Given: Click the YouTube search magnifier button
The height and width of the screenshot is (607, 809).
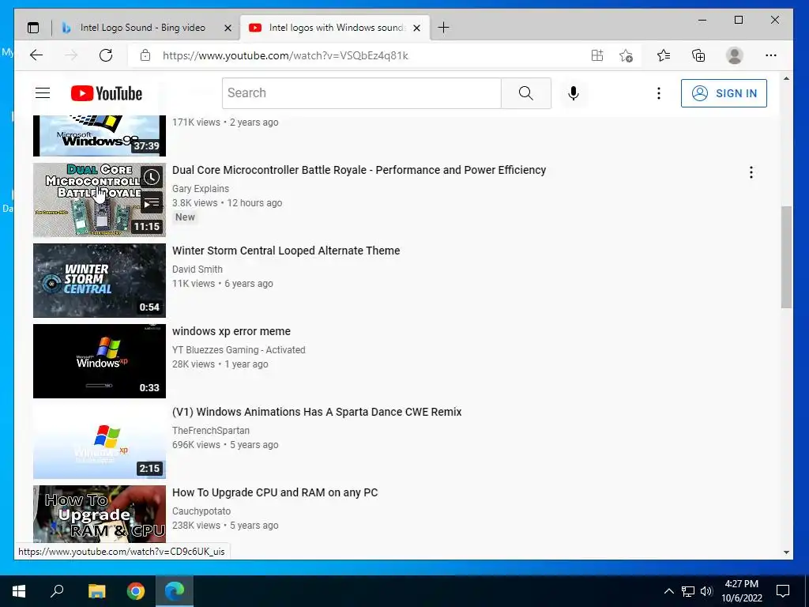Looking at the screenshot, I should [x=525, y=93].
